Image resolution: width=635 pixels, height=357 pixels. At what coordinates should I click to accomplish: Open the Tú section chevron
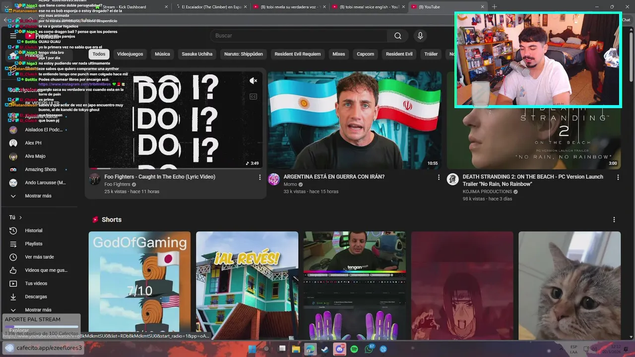click(x=20, y=218)
